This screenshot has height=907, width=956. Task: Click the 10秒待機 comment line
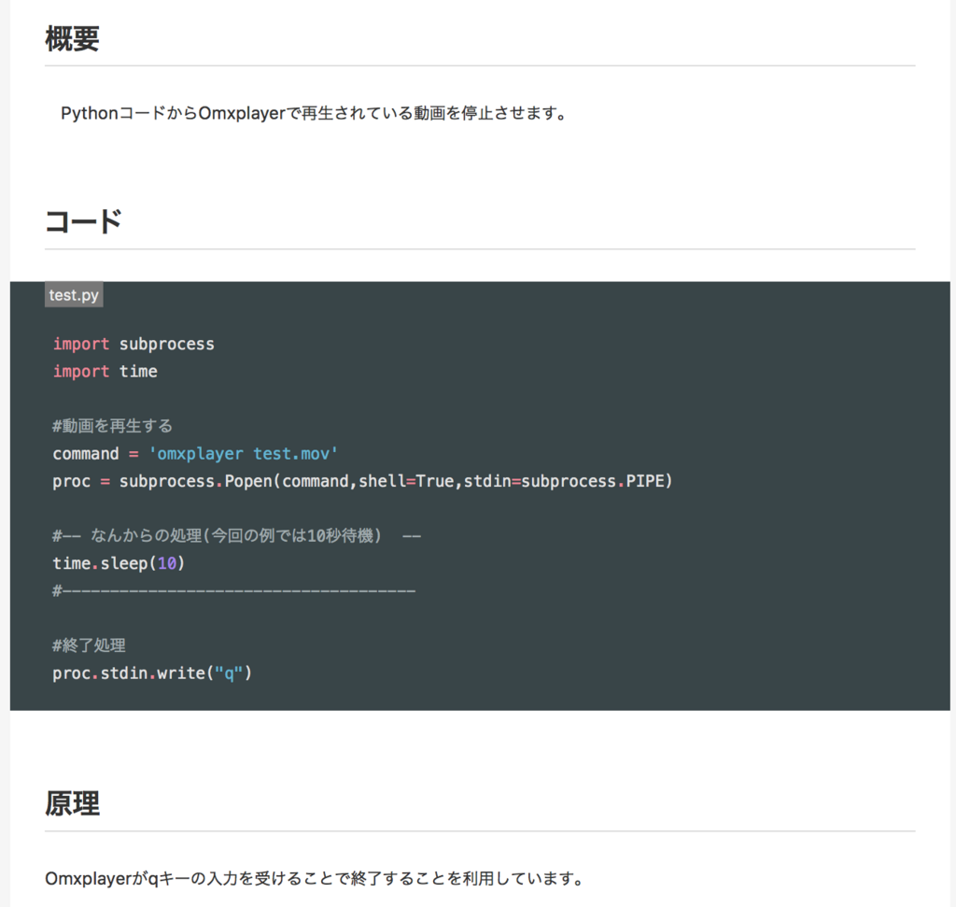pos(233,535)
